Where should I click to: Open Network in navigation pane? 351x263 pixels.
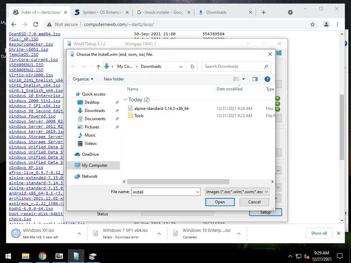[89, 176]
